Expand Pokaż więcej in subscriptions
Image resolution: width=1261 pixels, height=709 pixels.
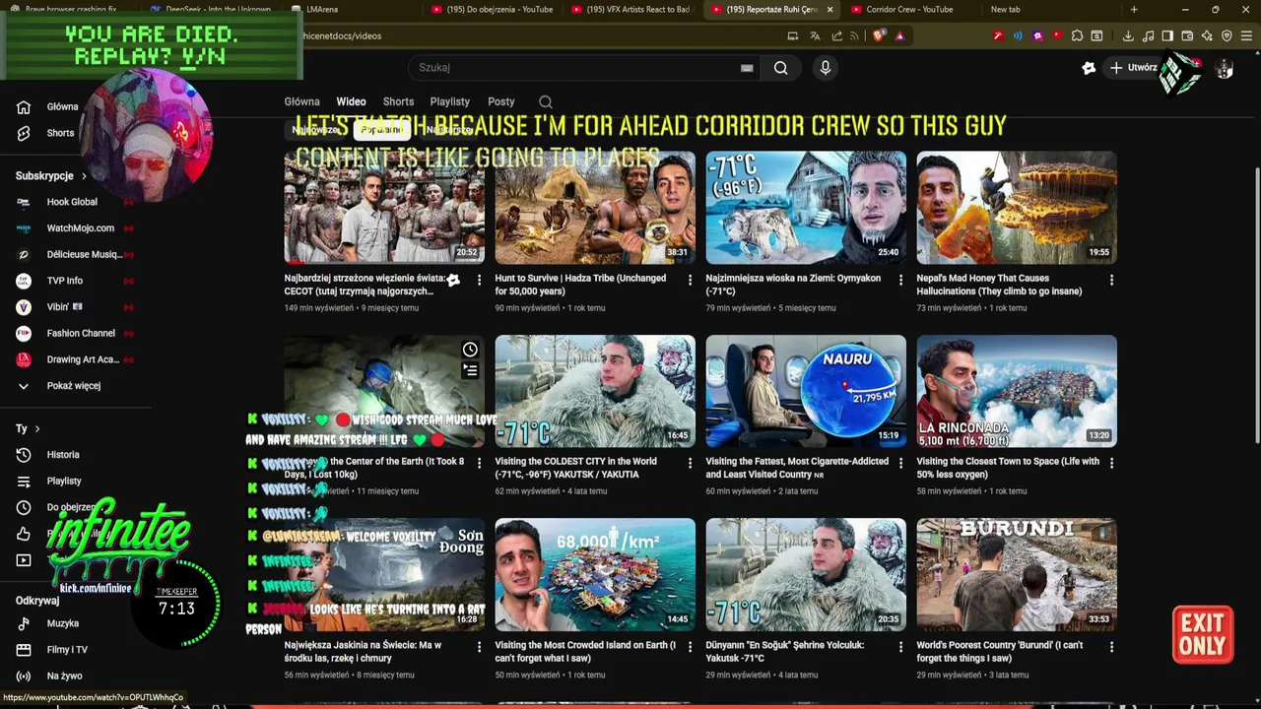pos(75,386)
